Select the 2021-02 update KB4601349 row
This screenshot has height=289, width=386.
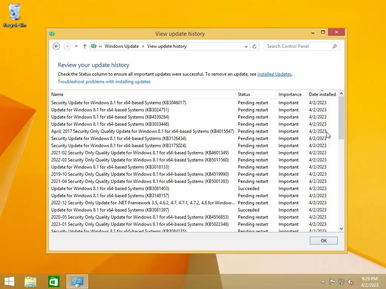click(193, 153)
